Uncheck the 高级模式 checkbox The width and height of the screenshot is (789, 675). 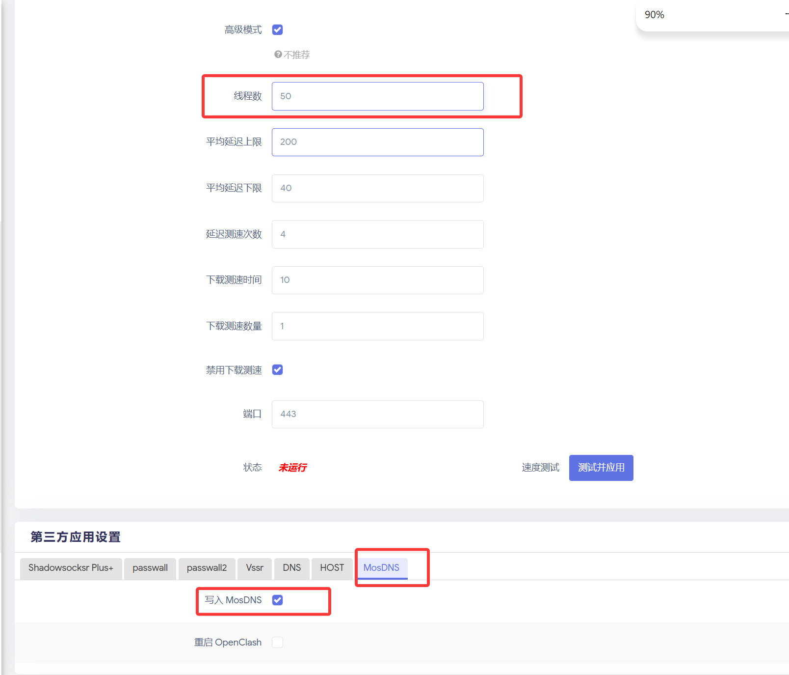coord(277,30)
